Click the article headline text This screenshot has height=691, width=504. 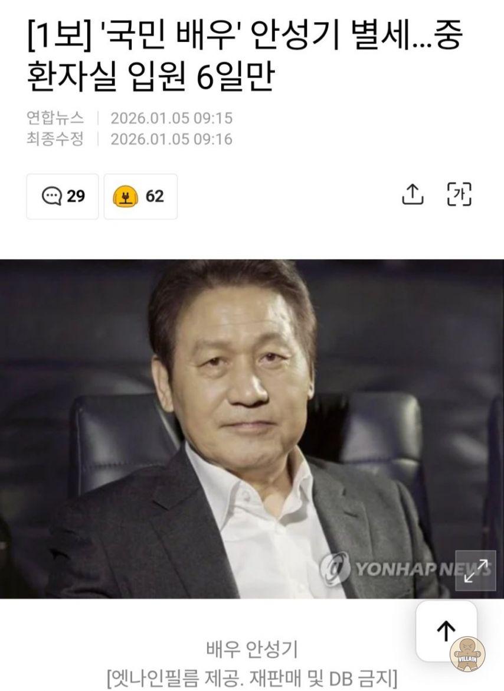[244, 56]
